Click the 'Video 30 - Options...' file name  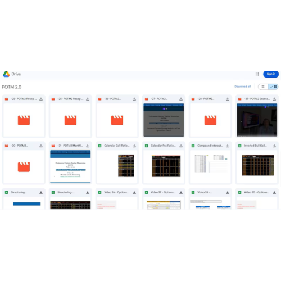tap(256, 192)
